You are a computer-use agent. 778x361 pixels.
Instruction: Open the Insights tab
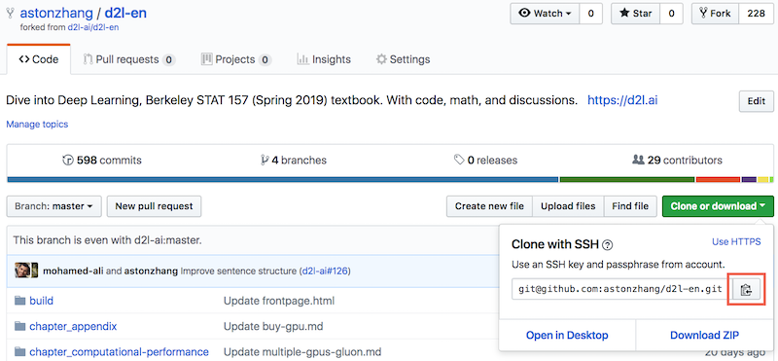click(x=324, y=59)
